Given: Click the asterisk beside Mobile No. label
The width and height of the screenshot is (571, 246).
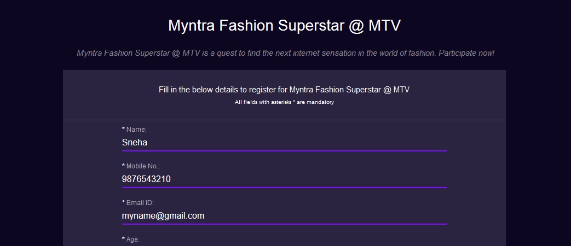Looking at the screenshot, I should tap(124, 166).
